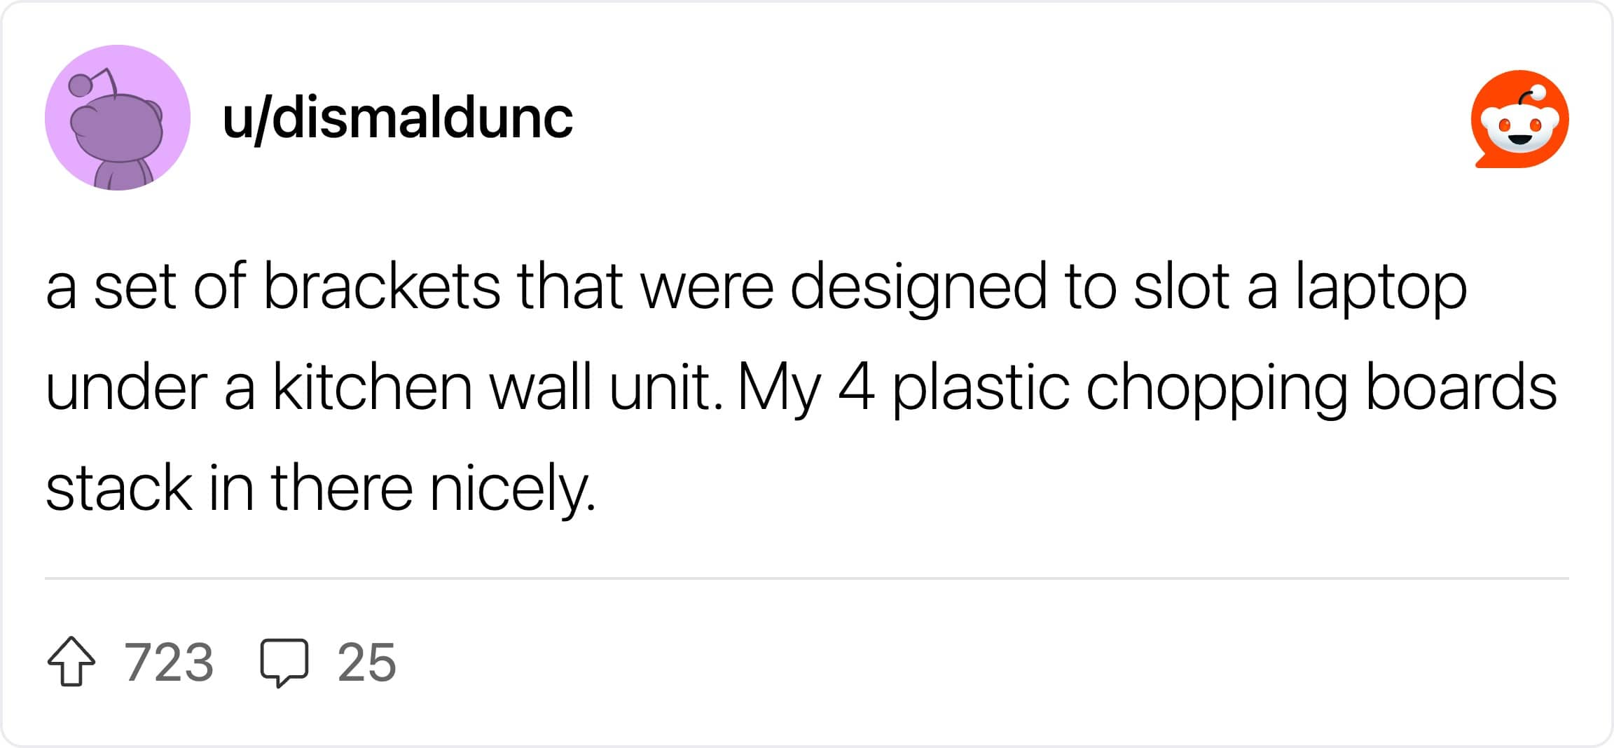Open the purple Snoo user avatar
The height and width of the screenshot is (748, 1614).
click(x=118, y=118)
